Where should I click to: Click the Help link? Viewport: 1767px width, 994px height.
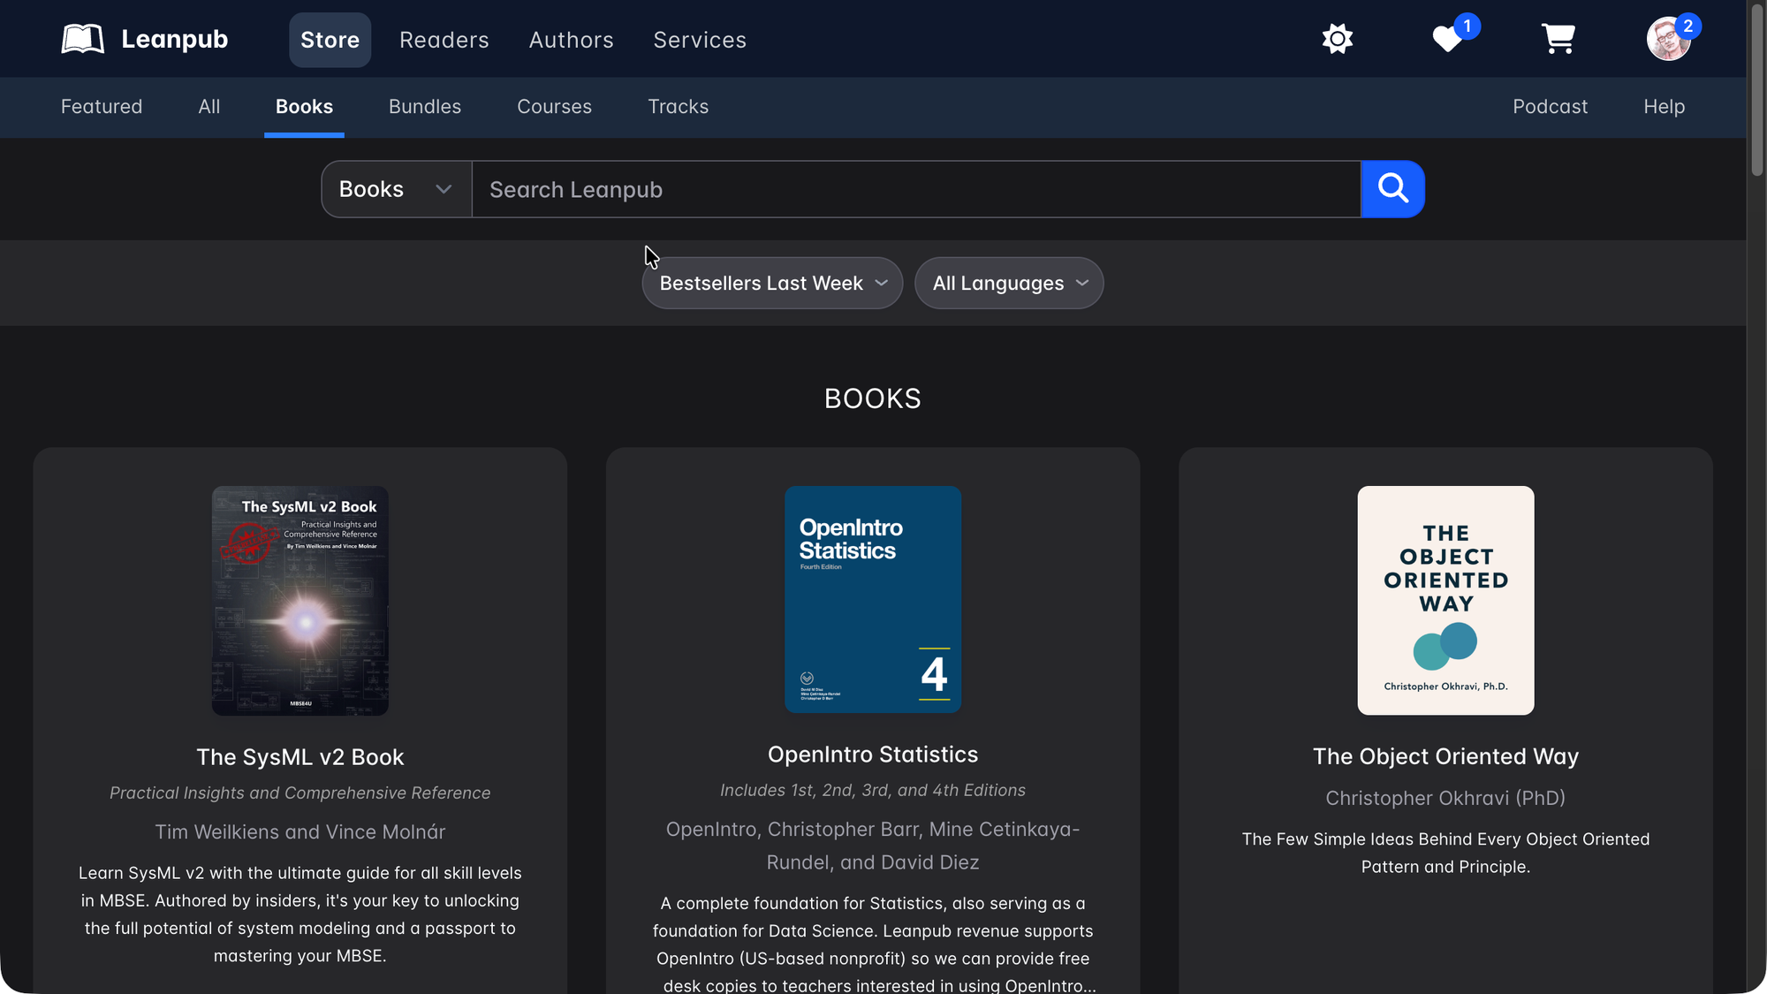point(1664,107)
